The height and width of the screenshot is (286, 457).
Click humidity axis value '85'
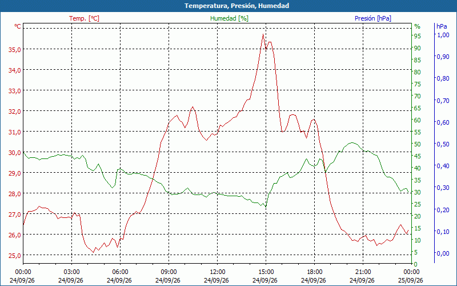[x=418, y=60]
